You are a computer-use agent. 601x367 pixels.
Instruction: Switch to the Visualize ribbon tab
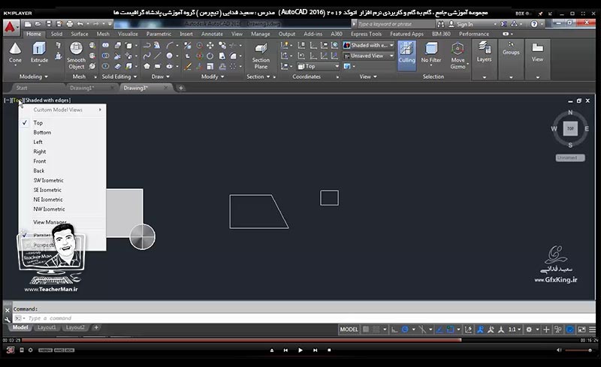tap(128, 34)
